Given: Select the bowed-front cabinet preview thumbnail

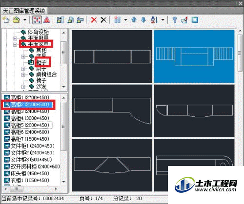Looking at the screenshot, I should 194,111.
